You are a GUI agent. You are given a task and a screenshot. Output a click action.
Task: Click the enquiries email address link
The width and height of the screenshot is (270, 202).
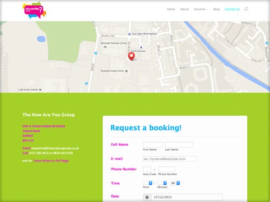[55, 148]
